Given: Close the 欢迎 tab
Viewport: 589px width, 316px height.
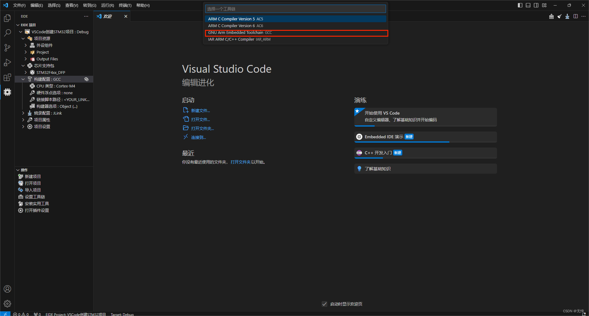Looking at the screenshot, I should point(126,16).
